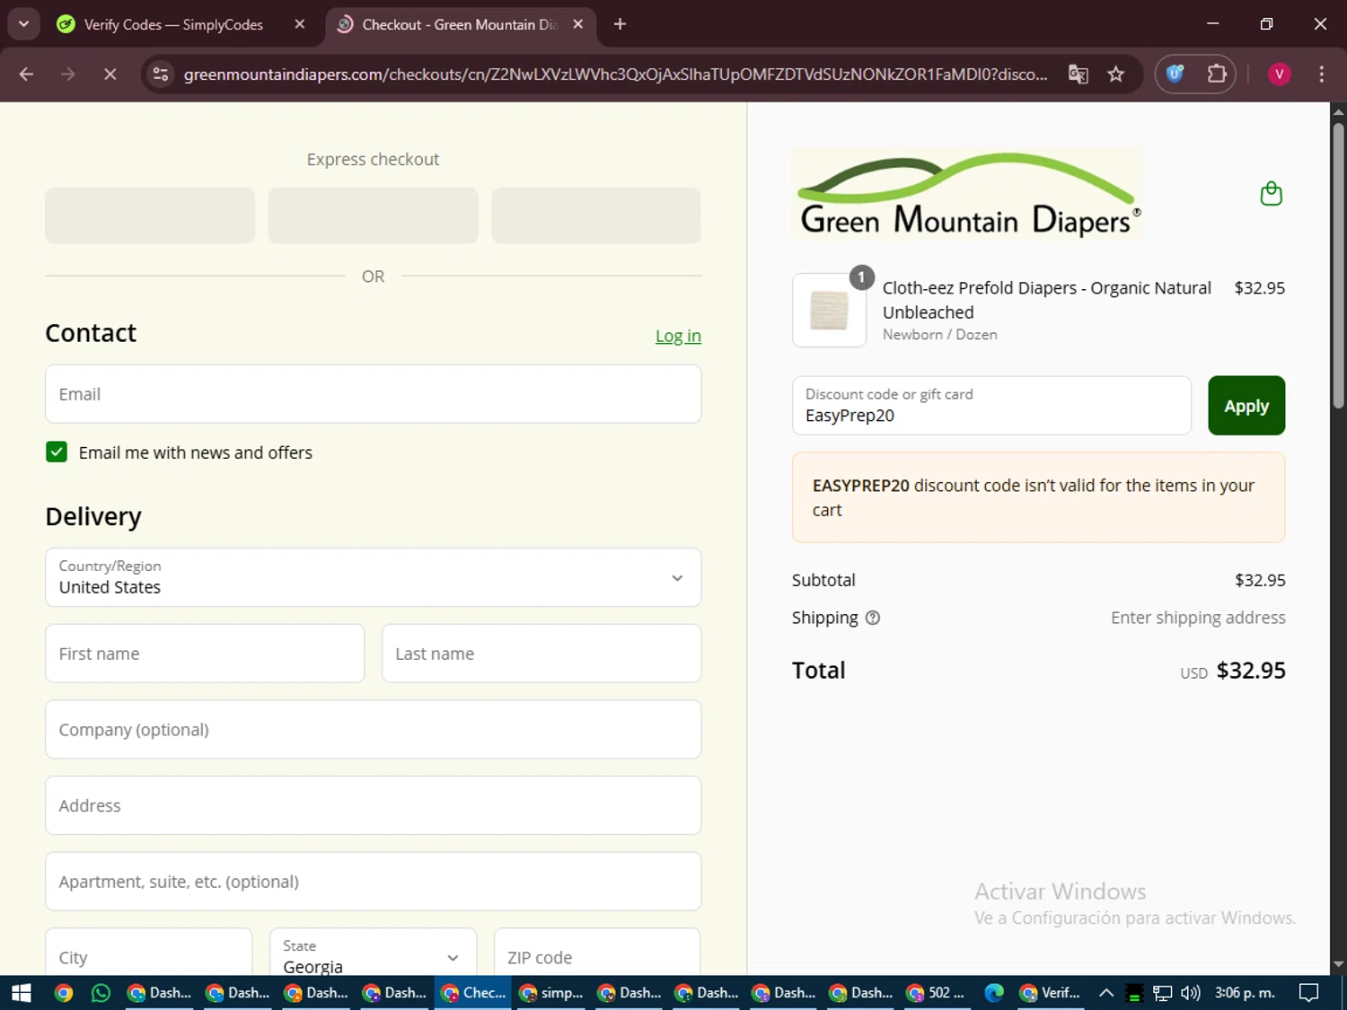
Task: Uncheck Email me with news and offers
Action: (57, 452)
